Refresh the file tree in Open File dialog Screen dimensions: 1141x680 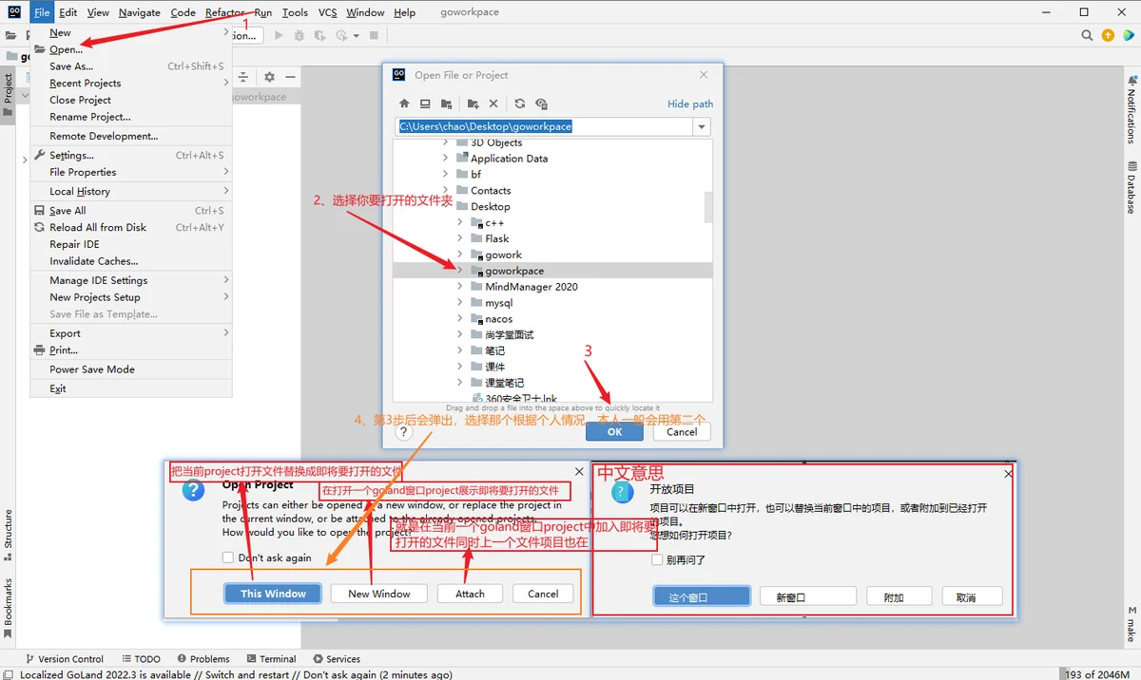point(520,104)
